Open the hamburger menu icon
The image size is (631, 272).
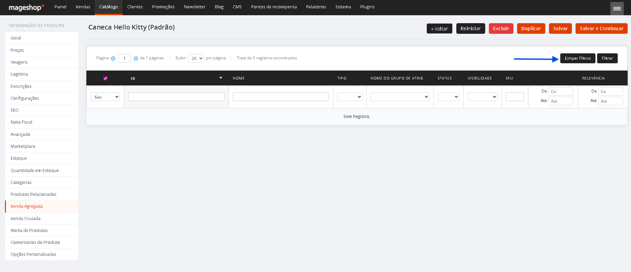pyautogui.click(x=617, y=9)
